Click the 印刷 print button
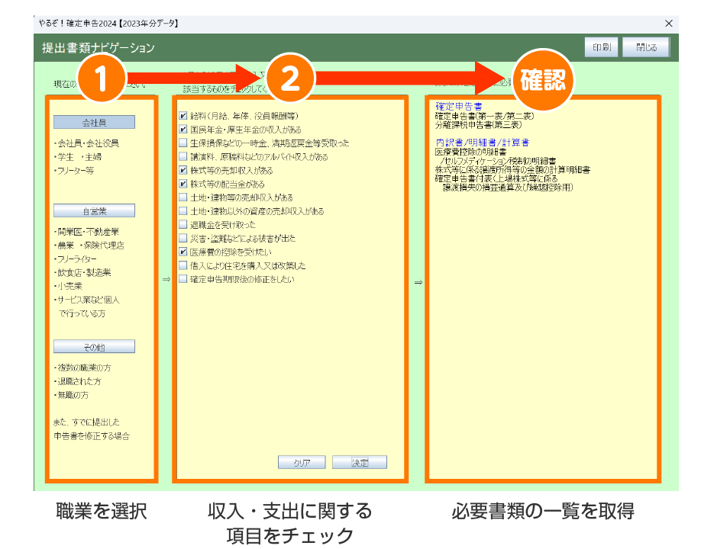701x549 pixels. (601, 47)
